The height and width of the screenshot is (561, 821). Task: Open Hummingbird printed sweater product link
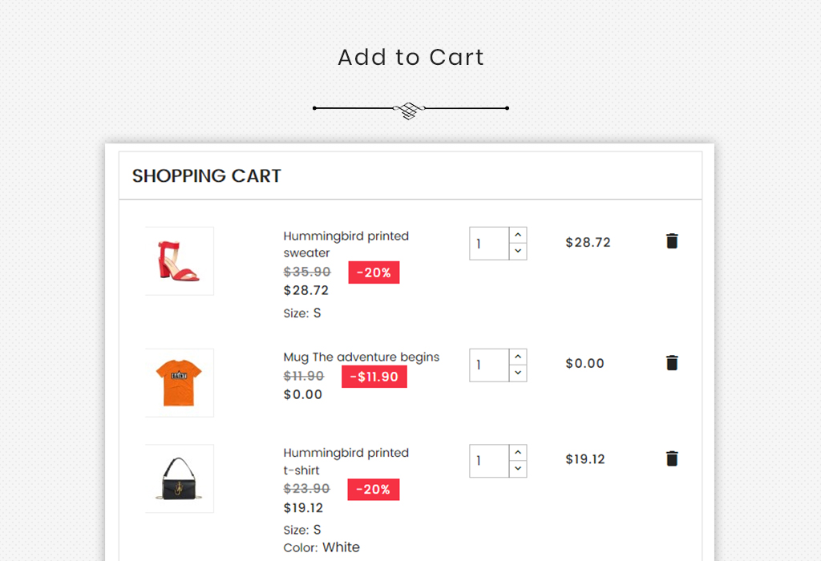click(346, 244)
